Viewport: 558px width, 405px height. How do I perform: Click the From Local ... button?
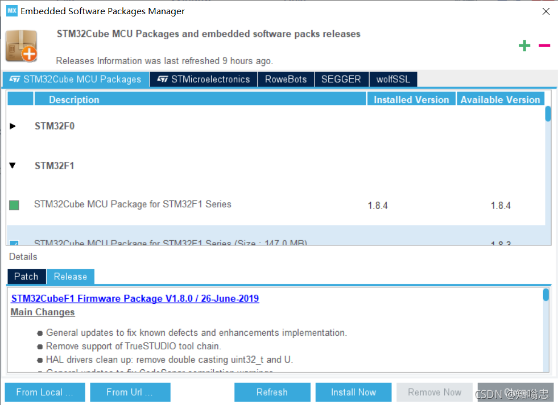[45, 392]
